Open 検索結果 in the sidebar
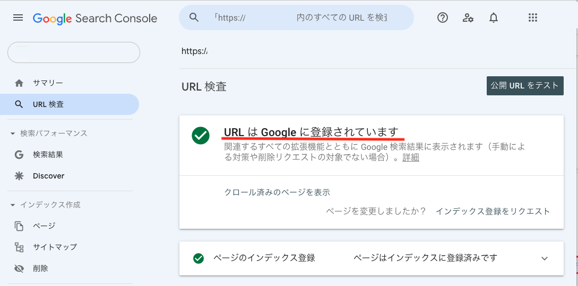Image resolution: width=578 pixels, height=286 pixels. pyautogui.click(x=48, y=155)
